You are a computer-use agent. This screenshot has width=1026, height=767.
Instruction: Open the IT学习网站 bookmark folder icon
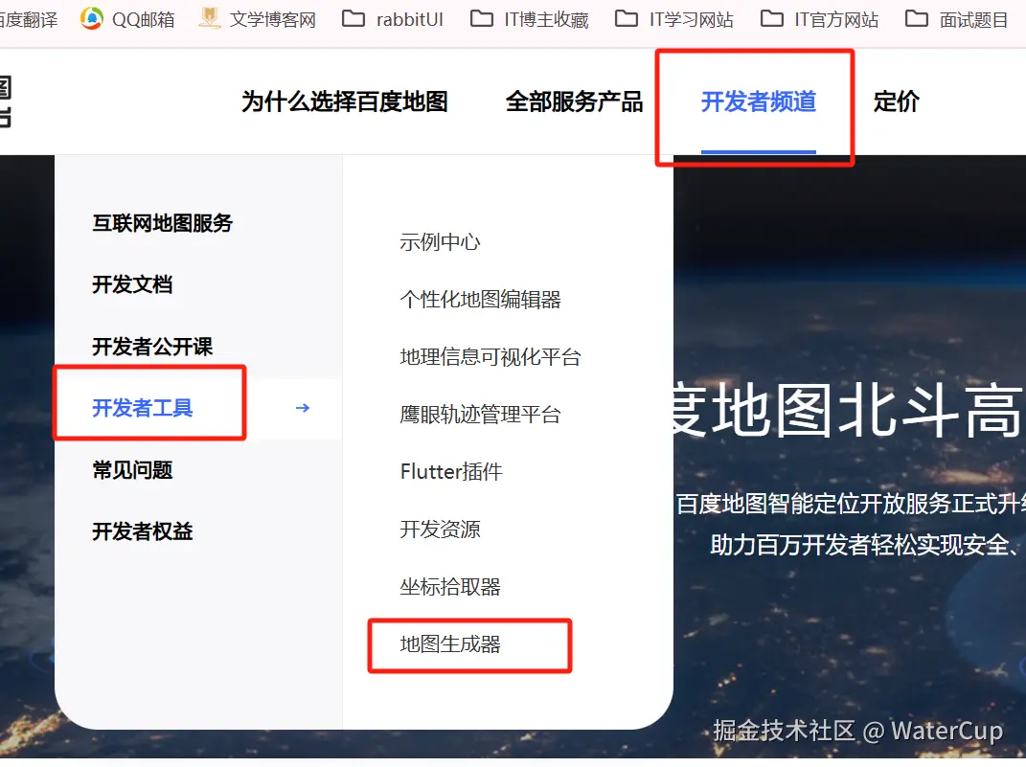627,18
